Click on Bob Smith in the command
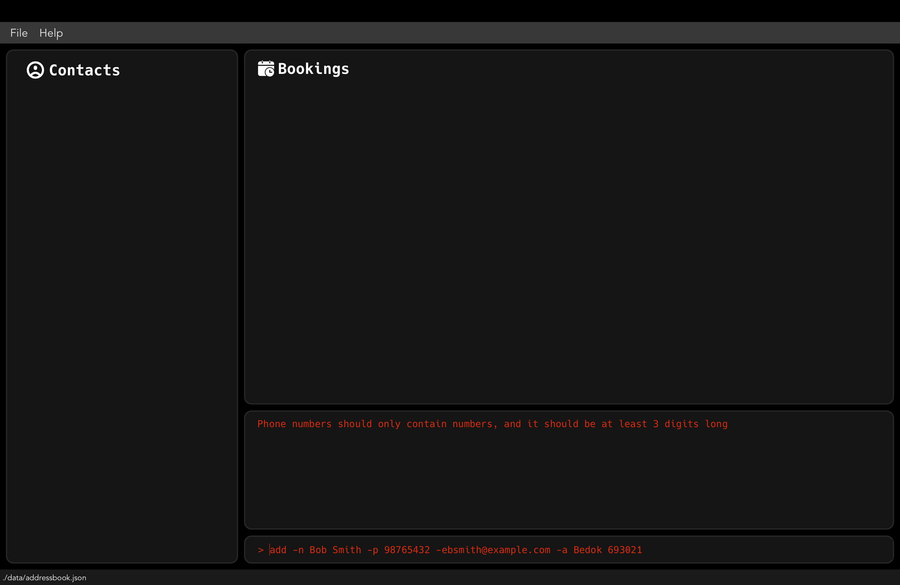This screenshot has height=585, width=900. (335, 550)
